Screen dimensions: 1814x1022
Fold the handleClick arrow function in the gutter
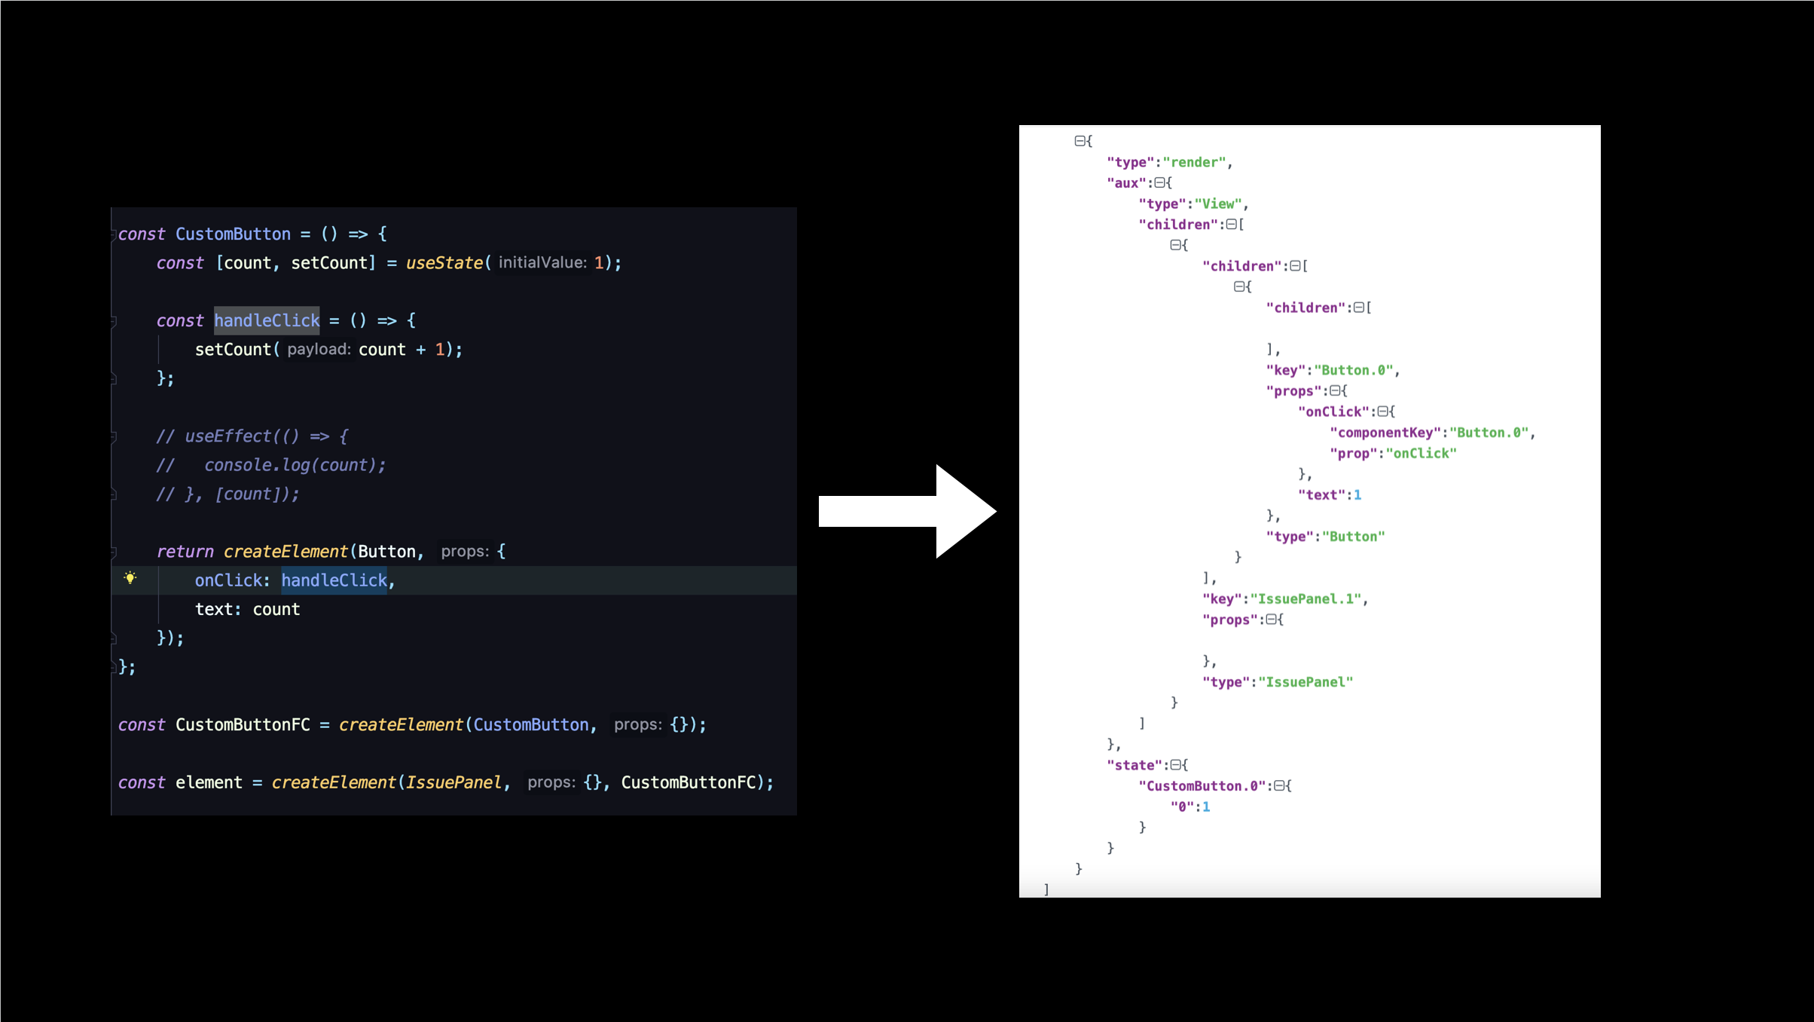click(114, 322)
